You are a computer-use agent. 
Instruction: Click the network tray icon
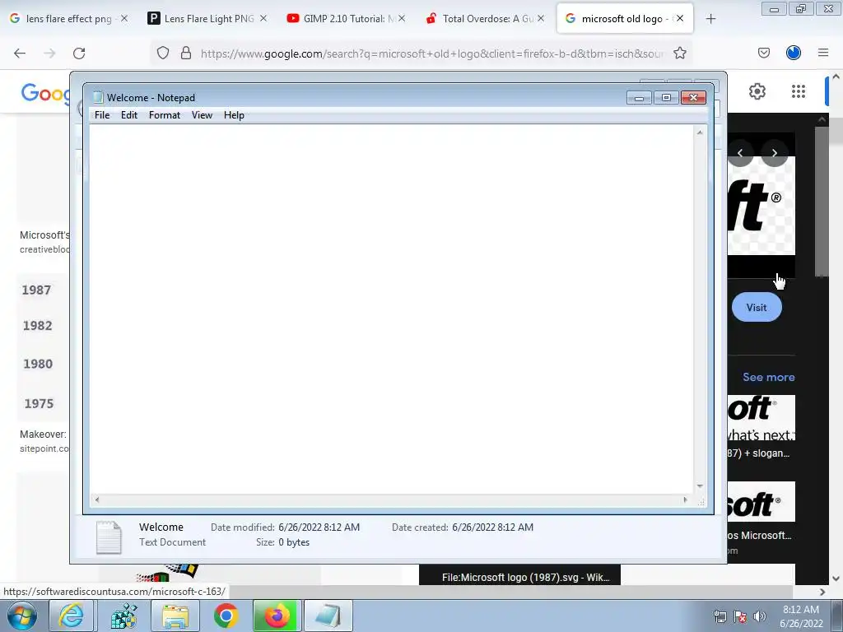point(720,616)
